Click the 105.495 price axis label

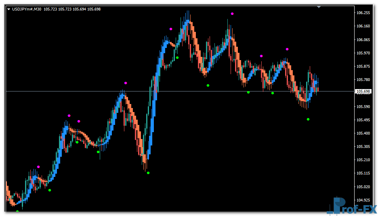(x=363, y=120)
